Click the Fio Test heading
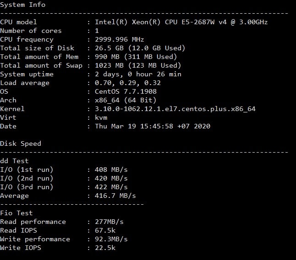The width and height of the screenshot is (296, 260). (x=16, y=213)
